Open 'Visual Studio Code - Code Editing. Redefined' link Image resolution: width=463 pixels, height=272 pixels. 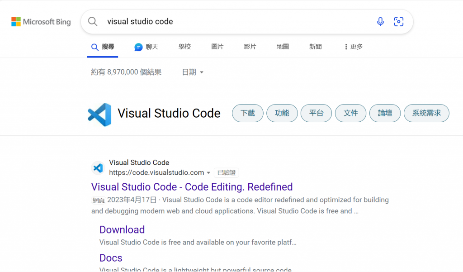pyautogui.click(x=192, y=187)
